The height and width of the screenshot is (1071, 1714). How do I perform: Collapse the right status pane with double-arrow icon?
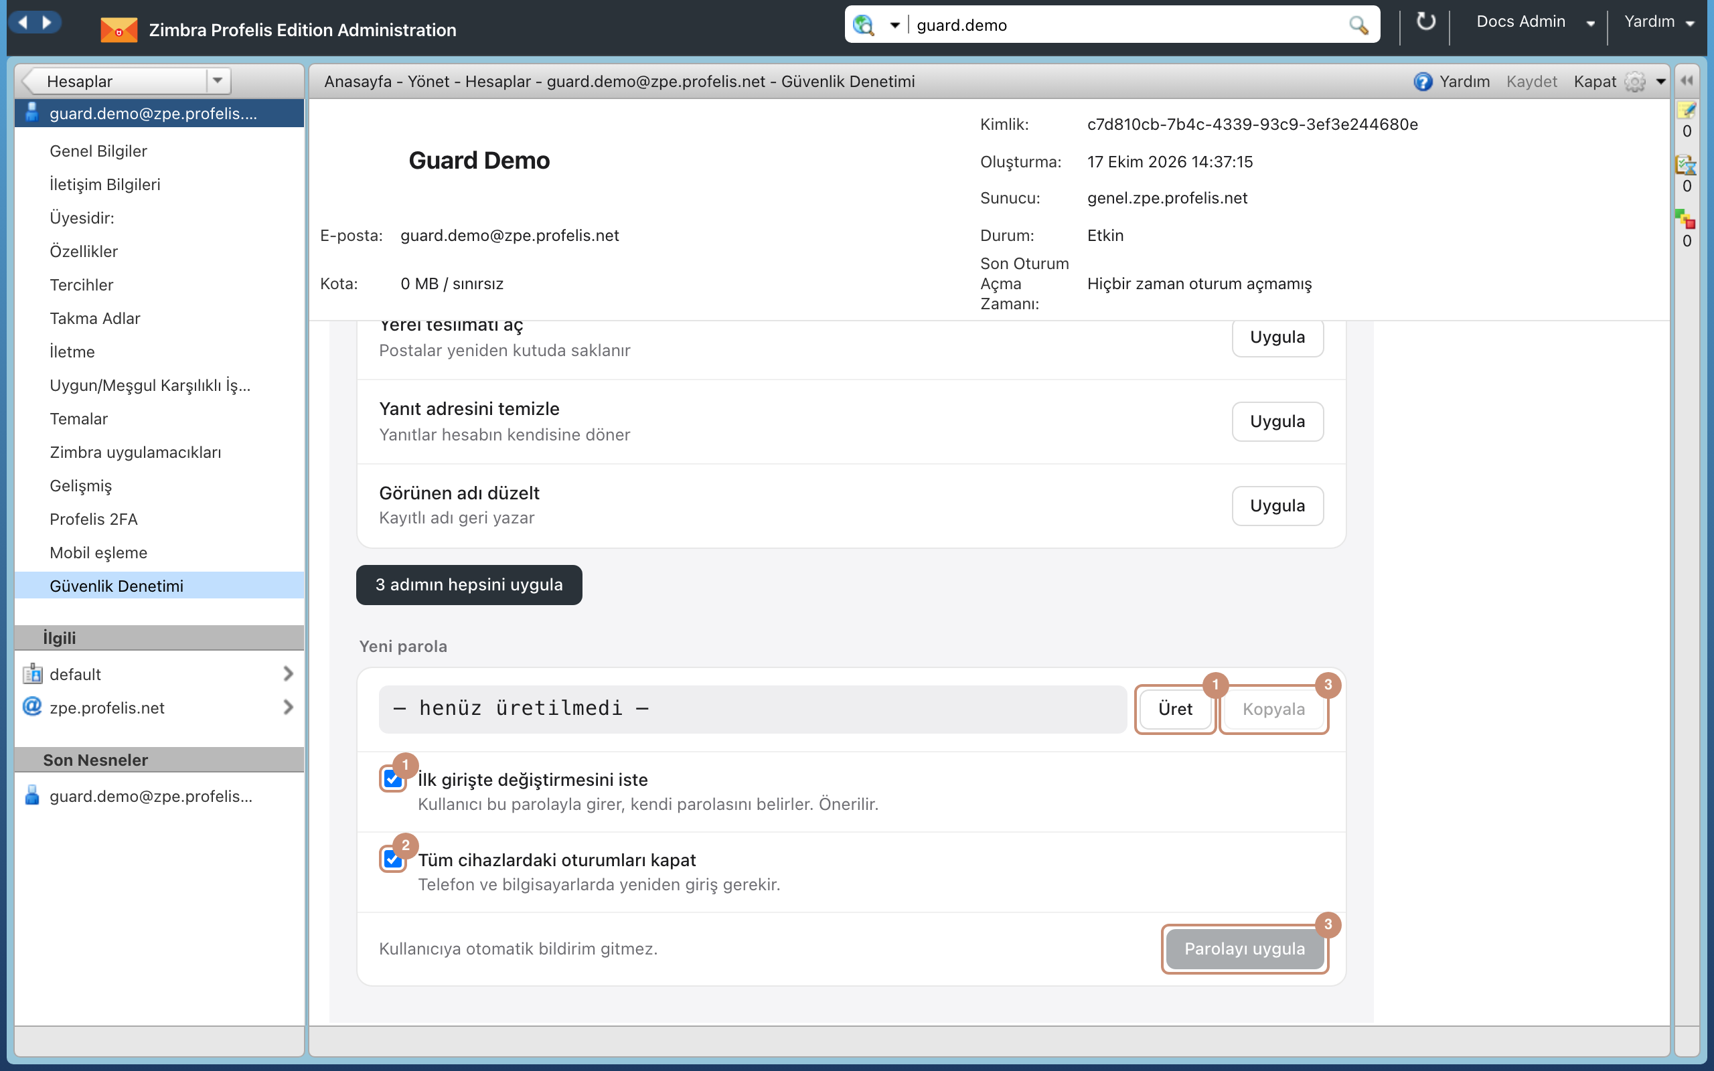1687,80
